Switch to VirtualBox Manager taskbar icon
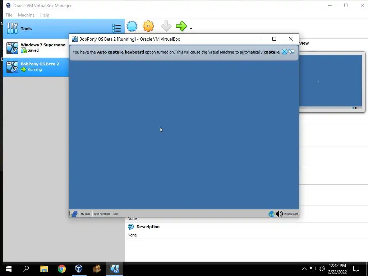The height and width of the screenshot is (276, 368). coord(79,269)
